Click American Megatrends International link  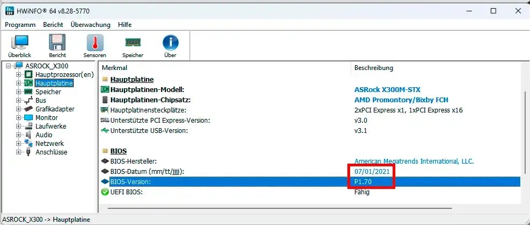click(x=414, y=161)
